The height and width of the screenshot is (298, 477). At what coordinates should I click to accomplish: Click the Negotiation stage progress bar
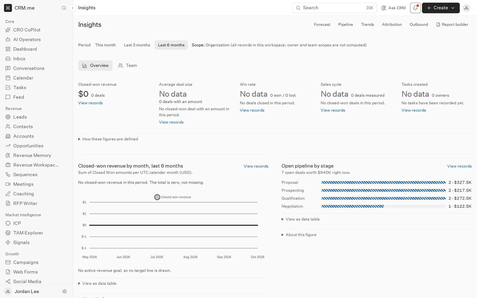(383, 206)
